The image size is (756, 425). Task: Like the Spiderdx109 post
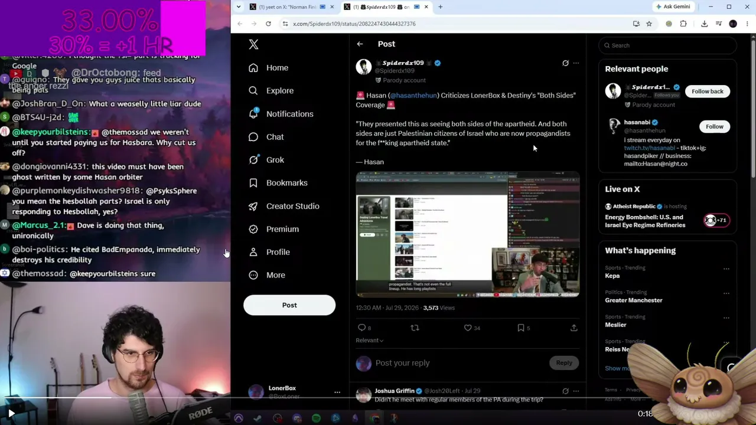pyautogui.click(x=468, y=328)
